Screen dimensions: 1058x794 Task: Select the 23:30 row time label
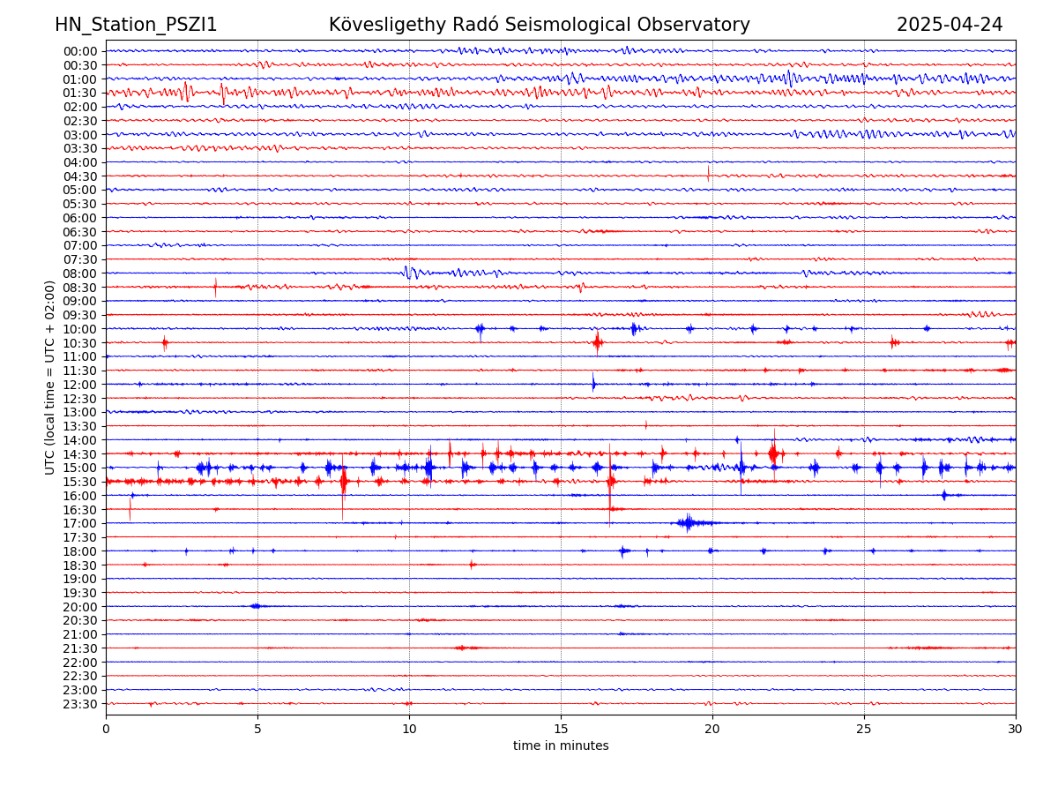click(x=80, y=704)
